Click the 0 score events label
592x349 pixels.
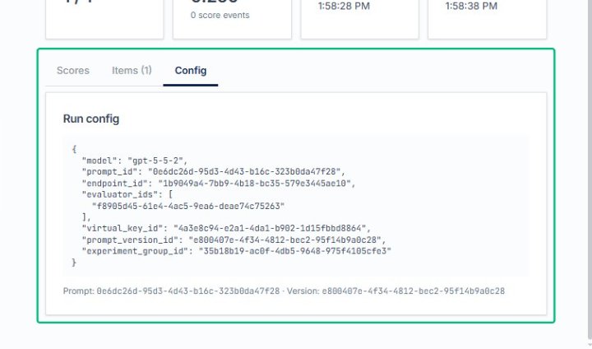[220, 15]
